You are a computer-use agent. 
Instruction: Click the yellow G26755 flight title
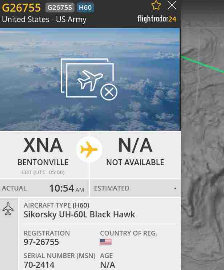coord(21,8)
